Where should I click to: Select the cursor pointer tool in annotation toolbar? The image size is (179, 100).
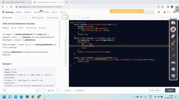[173, 49]
